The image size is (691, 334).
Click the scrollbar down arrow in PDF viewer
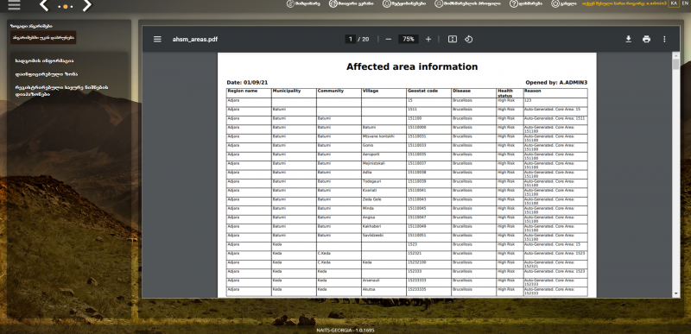point(676,294)
